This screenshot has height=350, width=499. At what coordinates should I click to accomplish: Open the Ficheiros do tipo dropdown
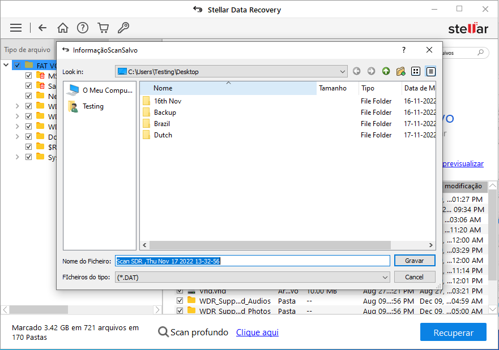pyautogui.click(x=385, y=278)
